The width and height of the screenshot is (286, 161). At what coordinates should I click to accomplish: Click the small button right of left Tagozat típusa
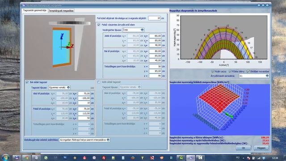[92, 88]
